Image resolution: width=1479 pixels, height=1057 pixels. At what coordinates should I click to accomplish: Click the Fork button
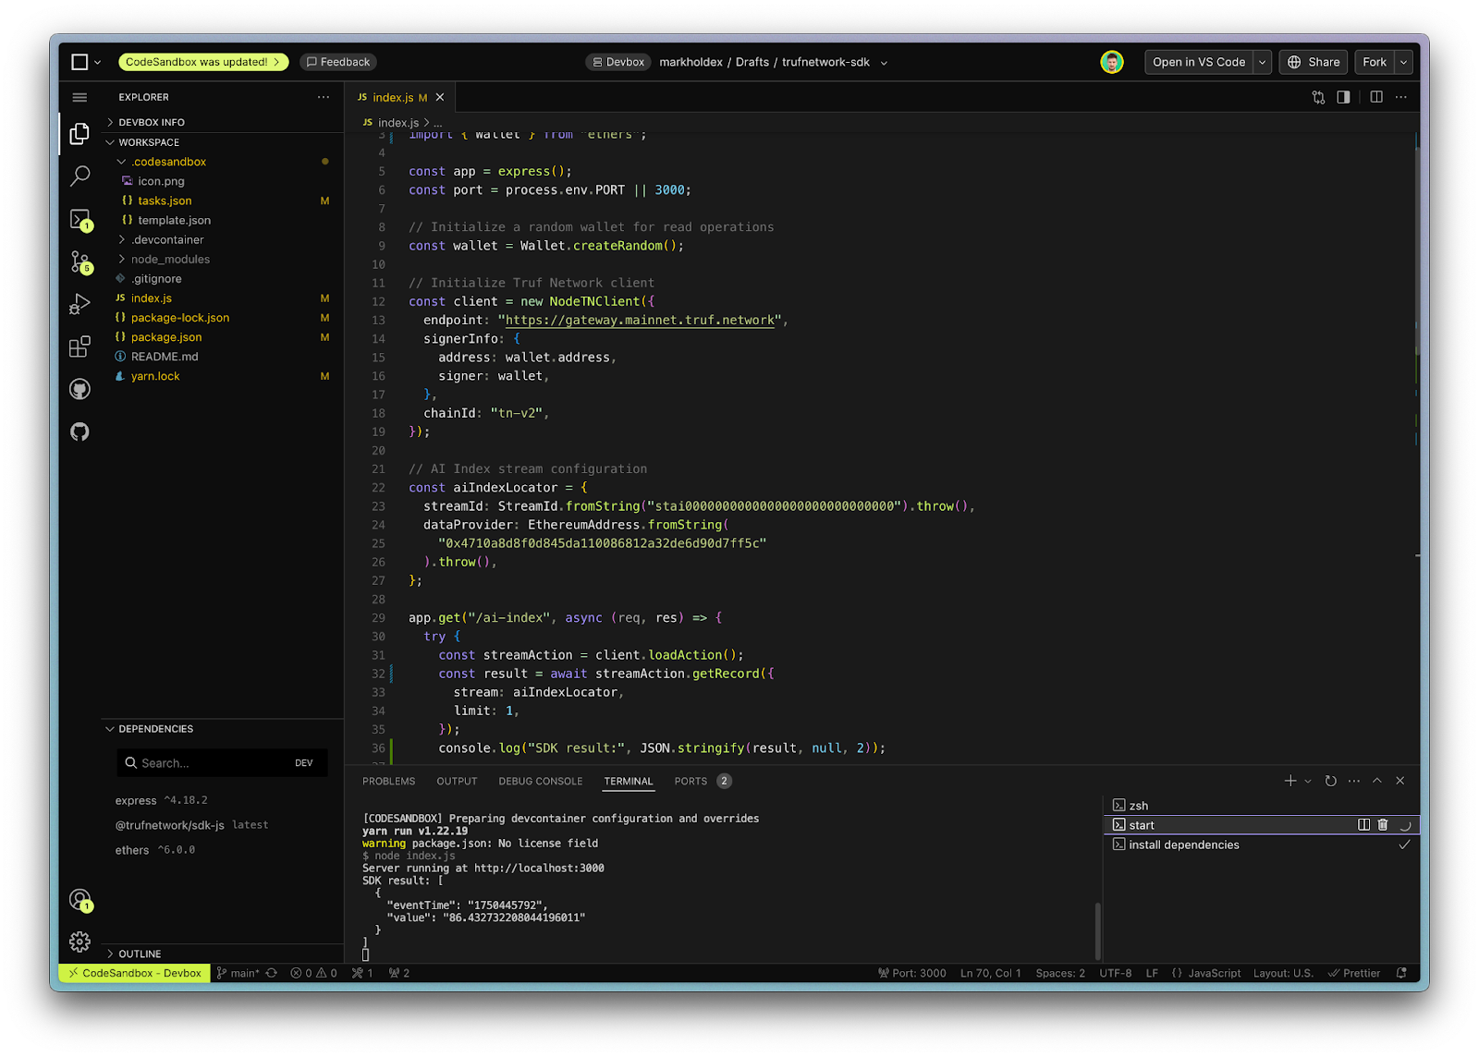pyautogui.click(x=1375, y=62)
